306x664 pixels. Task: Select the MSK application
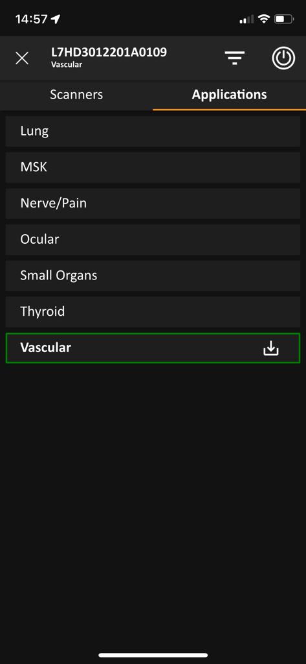pyautogui.click(x=153, y=167)
